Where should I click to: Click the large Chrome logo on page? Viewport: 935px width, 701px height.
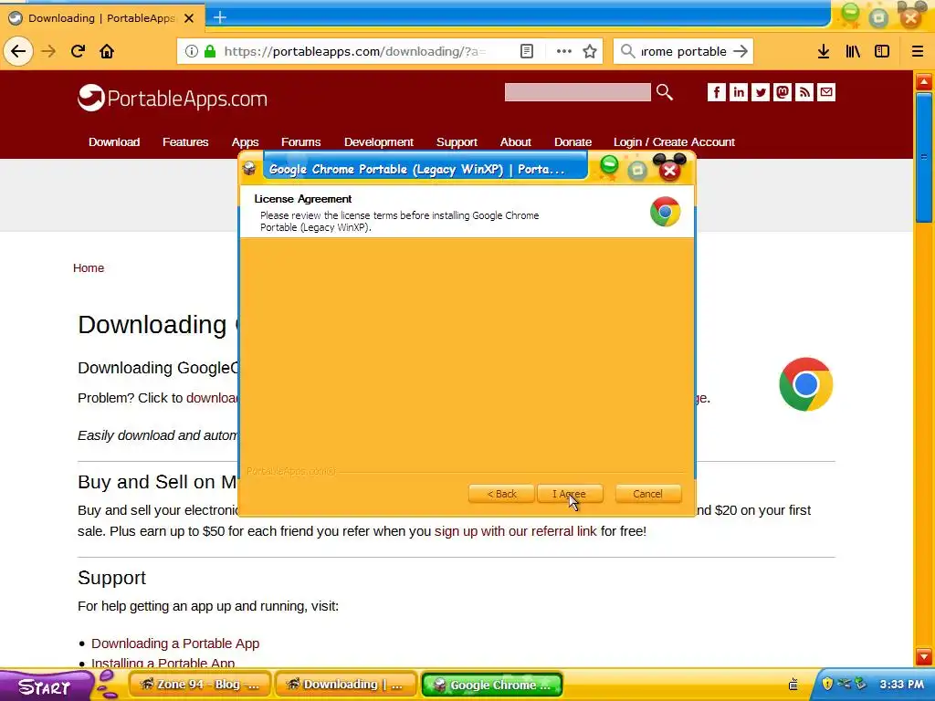click(805, 384)
